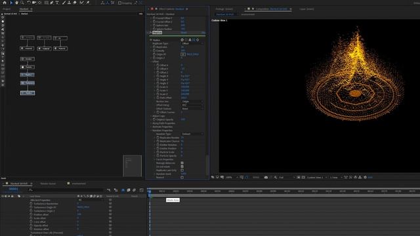
Task: Toggle Color offset stopwatch in timeline
Action: [x=31, y=222]
